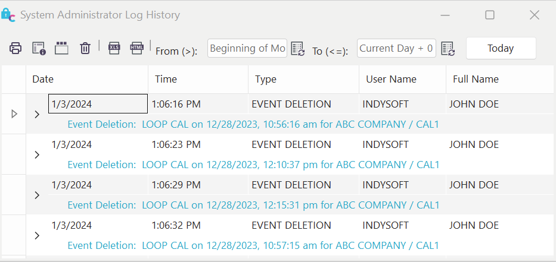This screenshot has height=262, width=556.
Task: Sort by the Date column header
Action: coord(86,79)
